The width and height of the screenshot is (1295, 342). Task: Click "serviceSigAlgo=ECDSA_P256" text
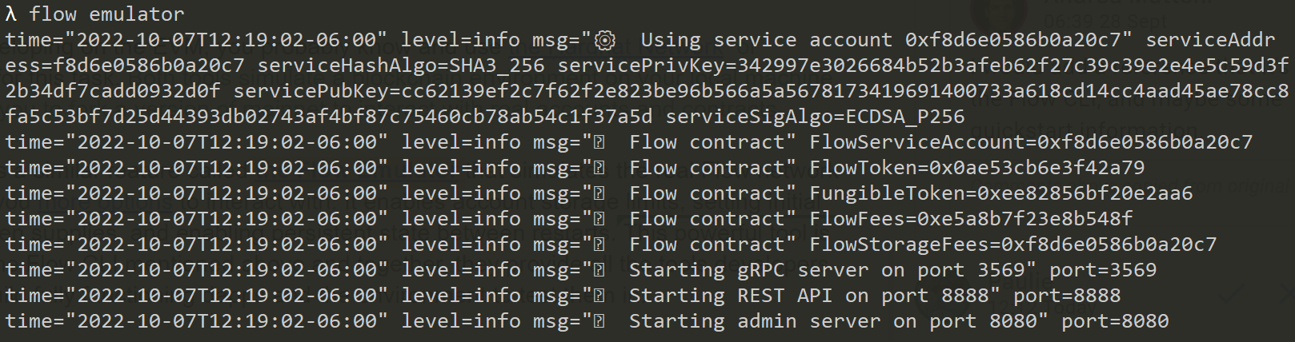pyautogui.click(x=815, y=117)
